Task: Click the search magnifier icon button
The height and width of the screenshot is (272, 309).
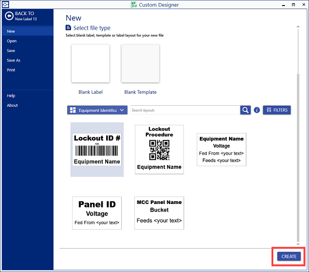Action: pos(246,110)
